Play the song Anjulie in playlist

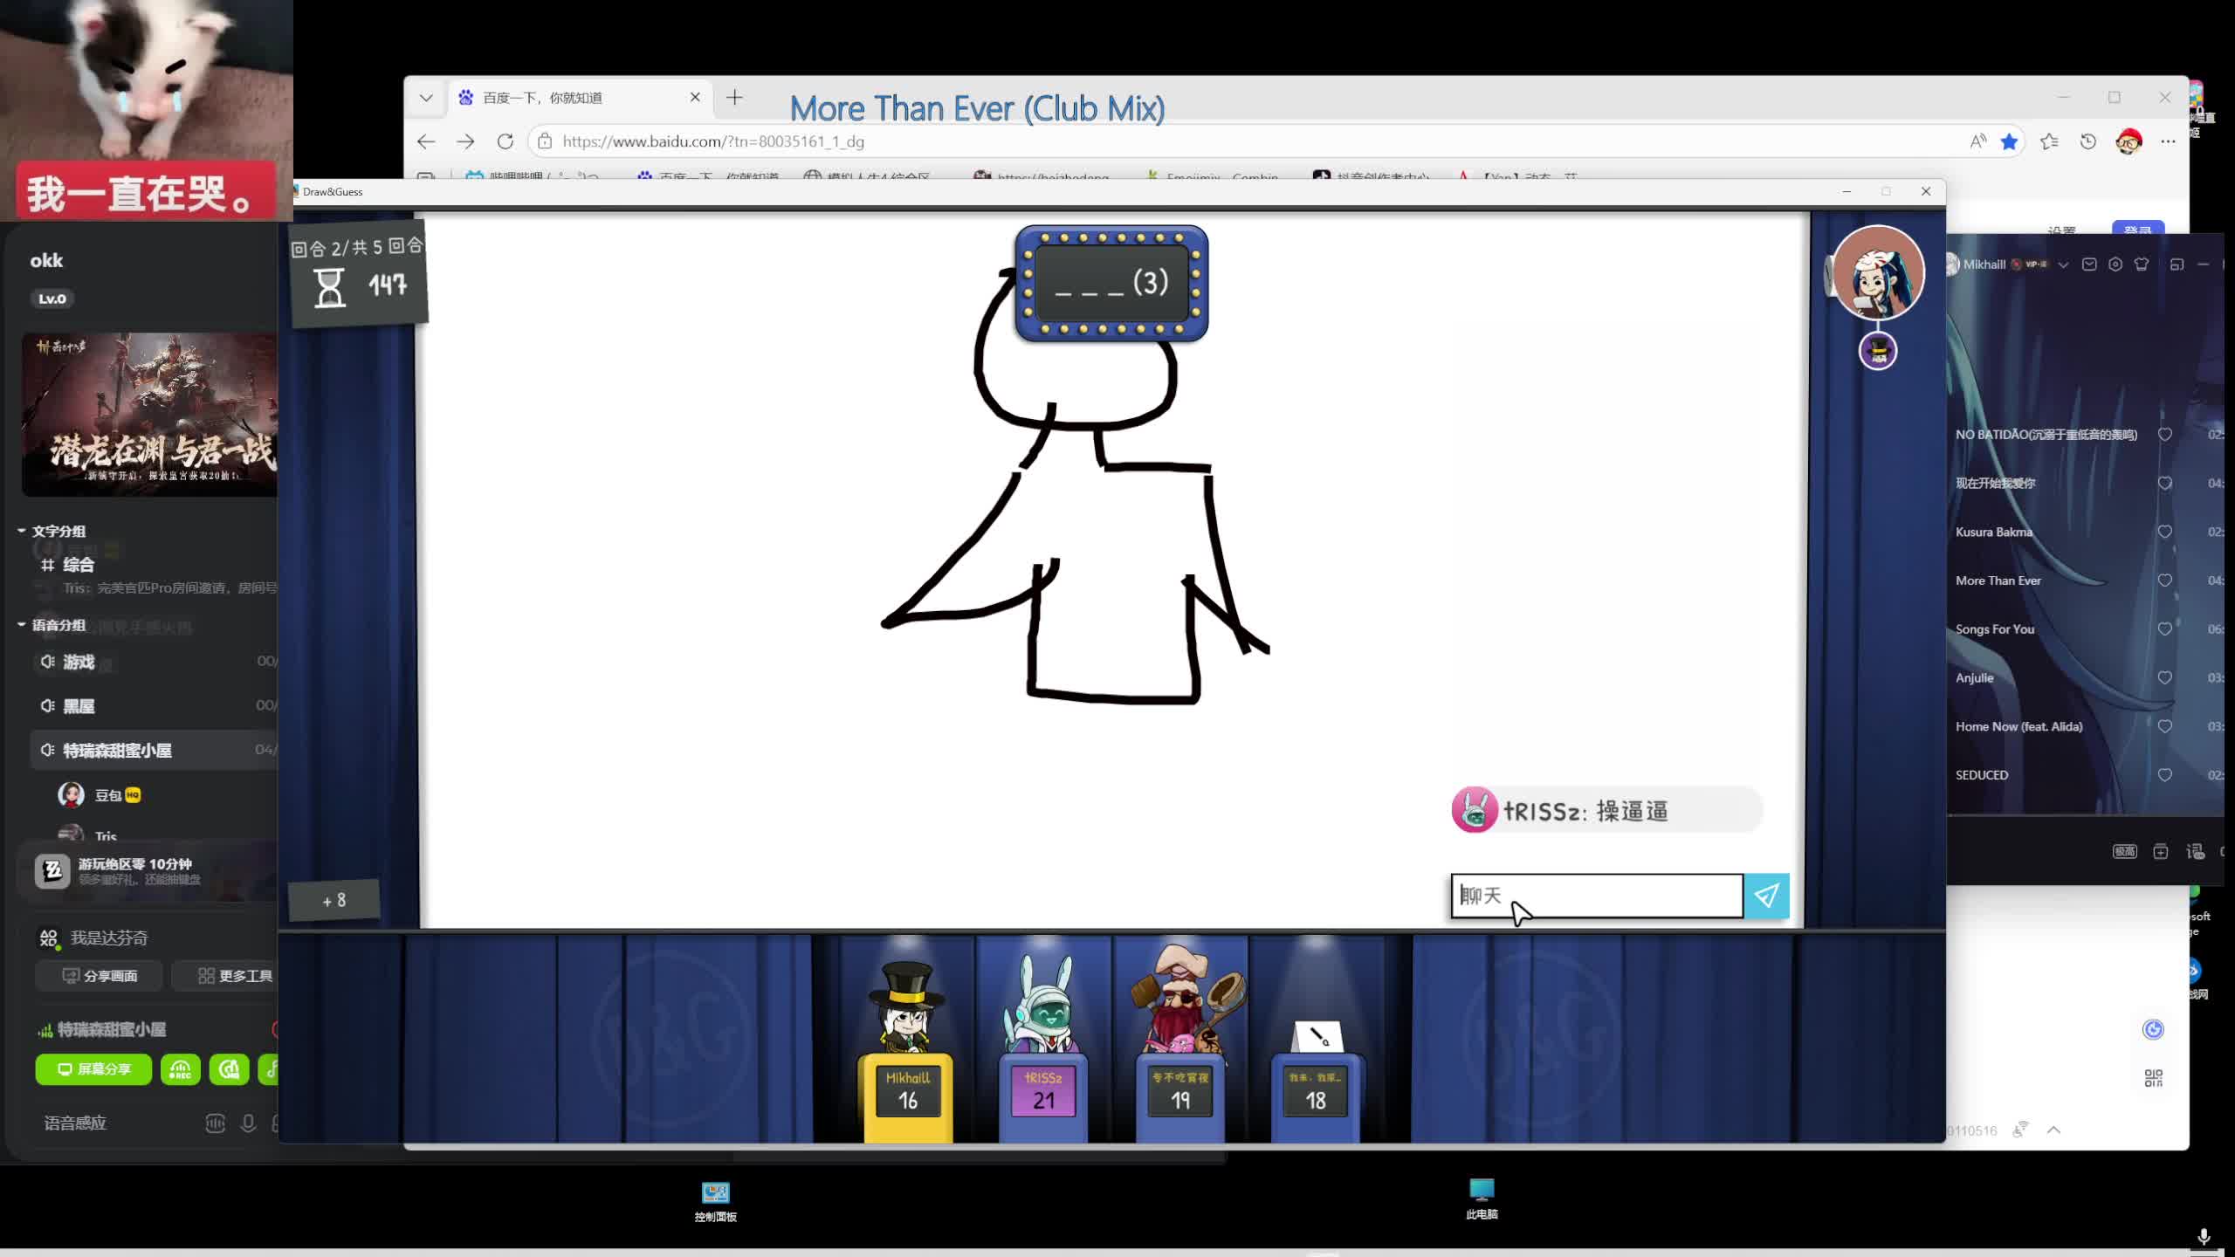1974,677
